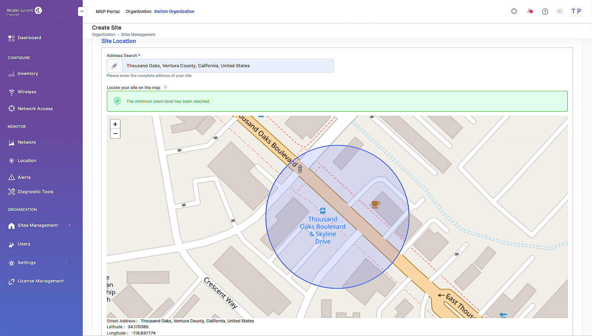This screenshot has height=336, width=592.
Task: Open the TP user profile avatar
Action: (x=576, y=12)
